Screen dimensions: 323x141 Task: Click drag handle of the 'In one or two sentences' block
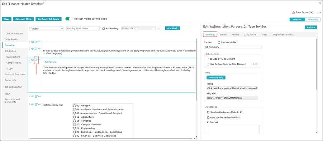click(x=29, y=49)
